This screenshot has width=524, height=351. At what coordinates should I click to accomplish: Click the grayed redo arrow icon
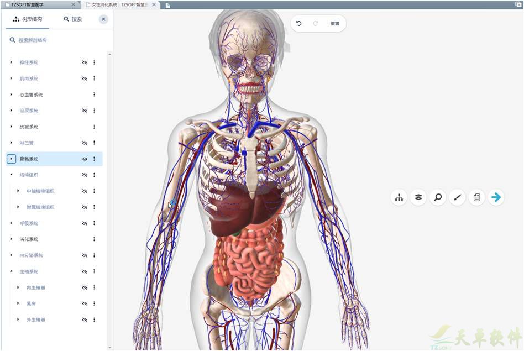click(316, 23)
